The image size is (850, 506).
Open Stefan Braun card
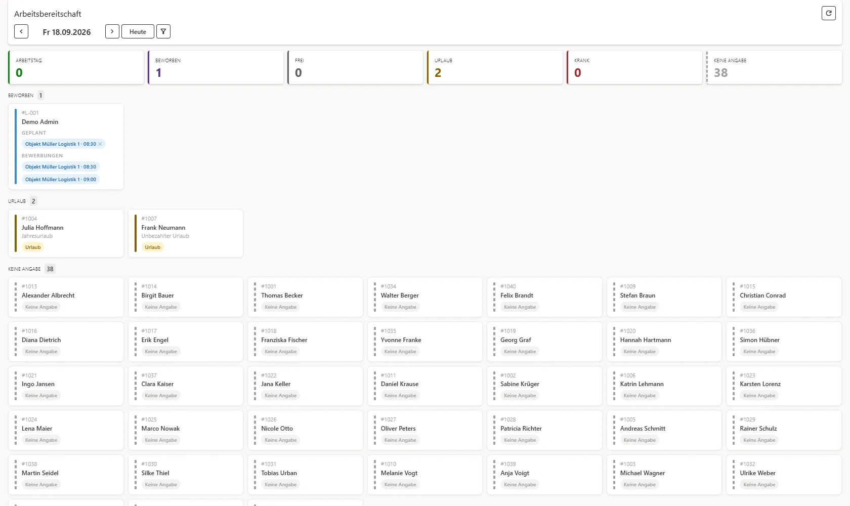(x=664, y=297)
